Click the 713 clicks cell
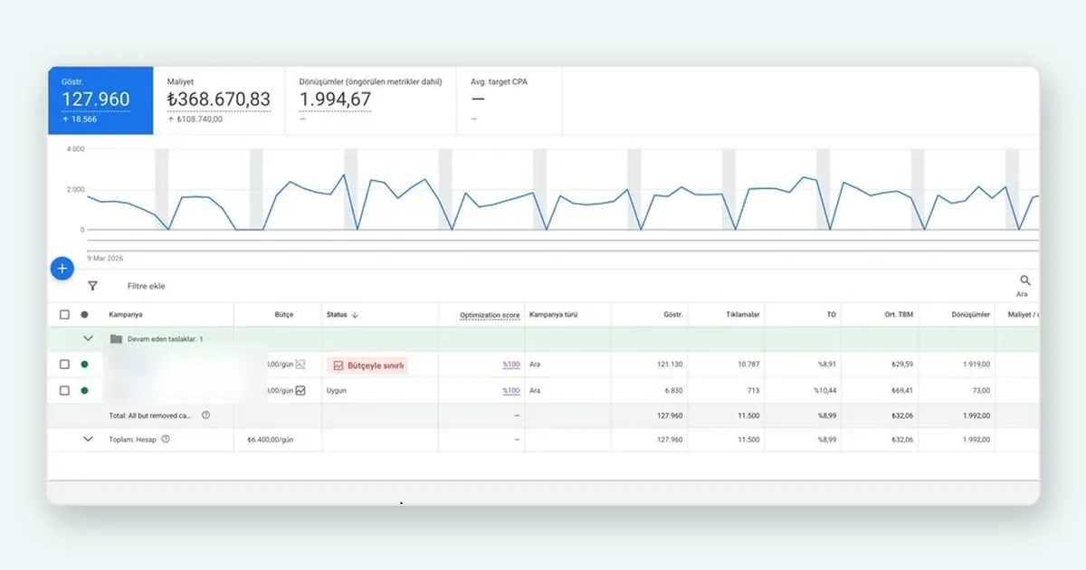This screenshot has height=570, width=1086. tap(753, 391)
